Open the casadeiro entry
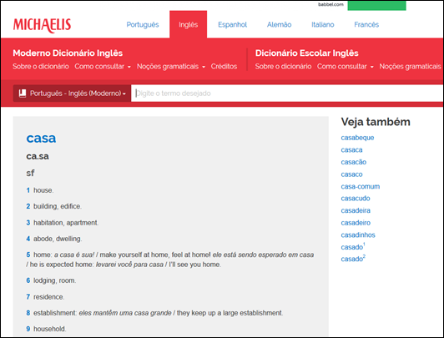This screenshot has height=338, width=444. [x=356, y=223]
